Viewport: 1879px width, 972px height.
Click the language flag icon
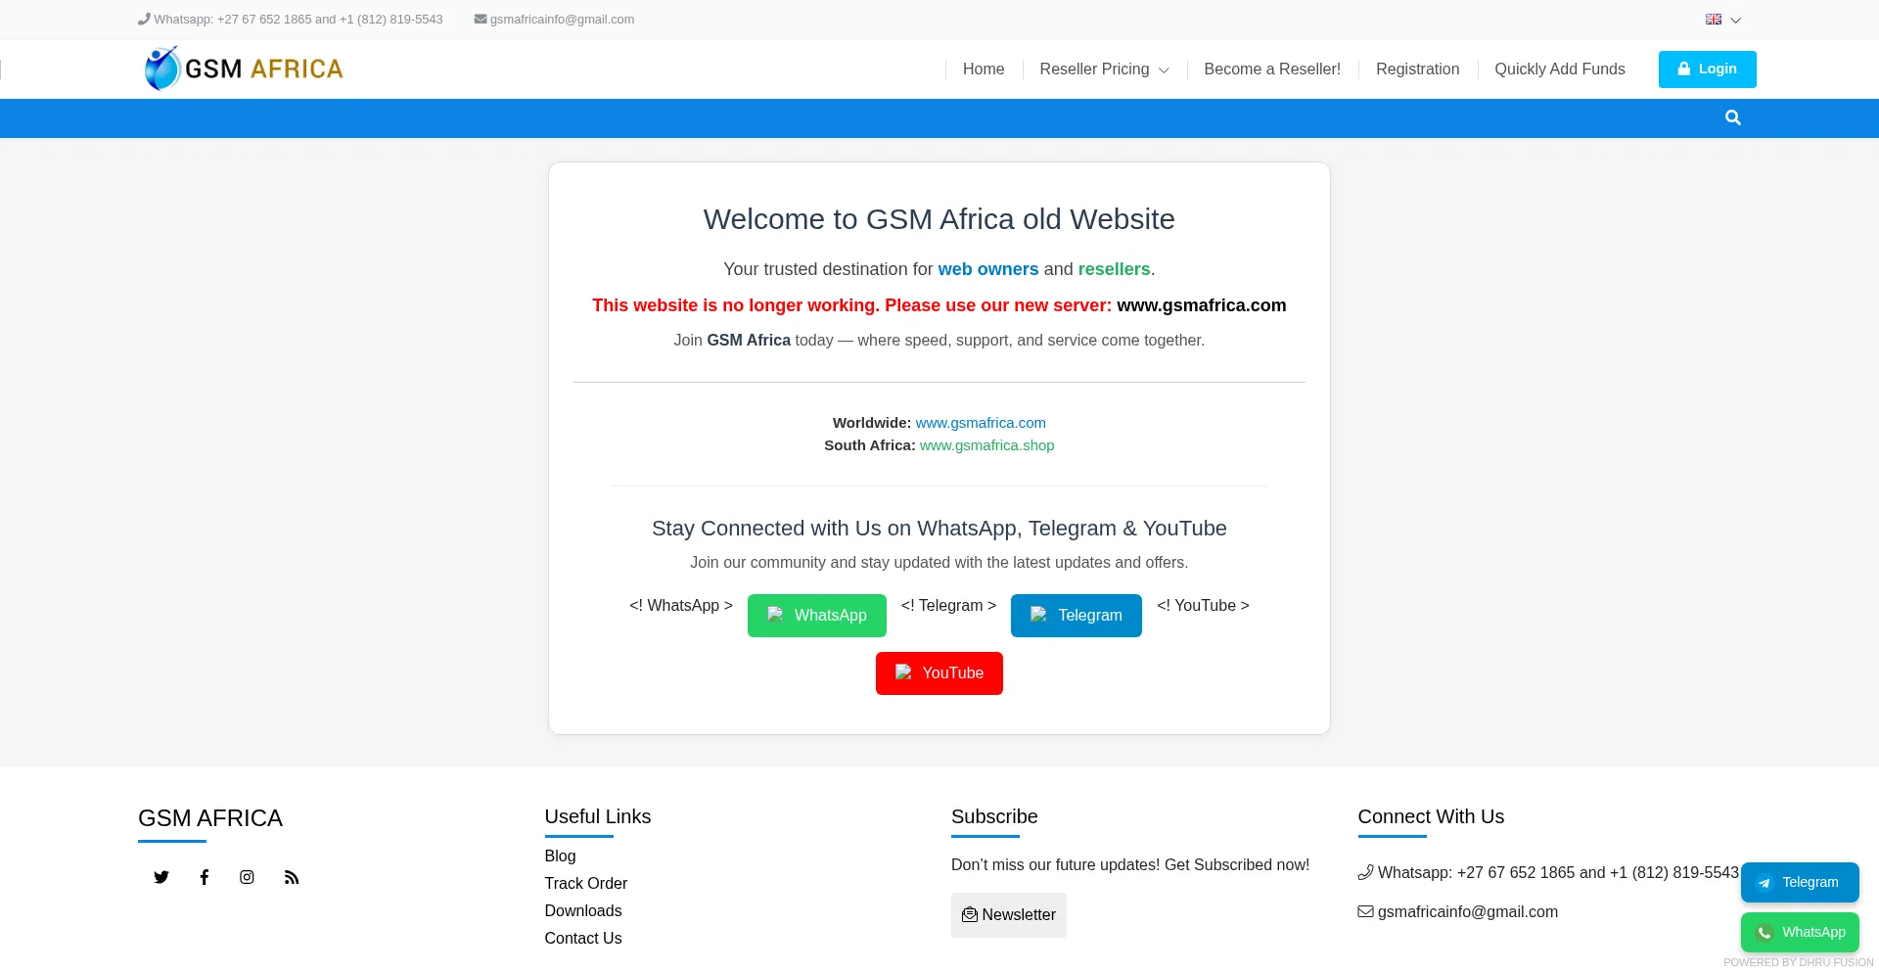point(1713,20)
